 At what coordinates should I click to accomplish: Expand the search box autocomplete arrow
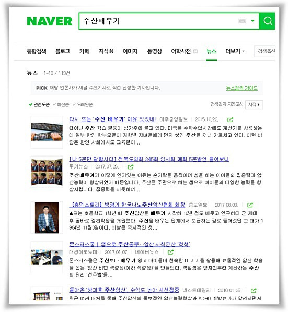[x=253, y=21]
